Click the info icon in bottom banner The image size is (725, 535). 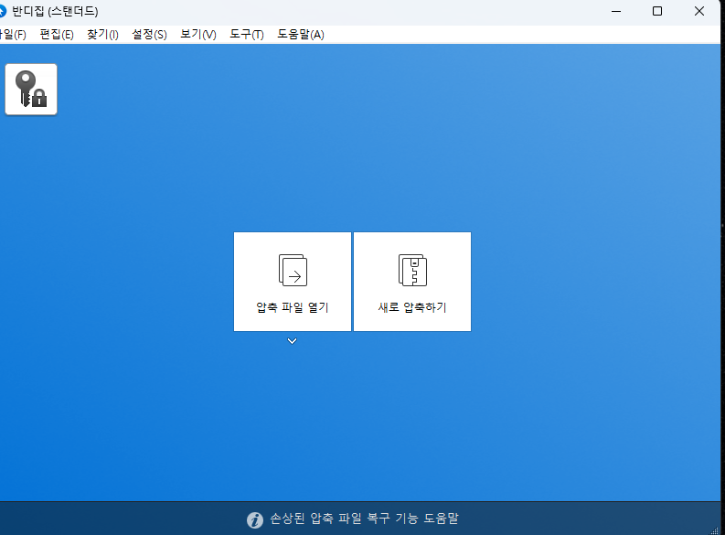tap(255, 519)
